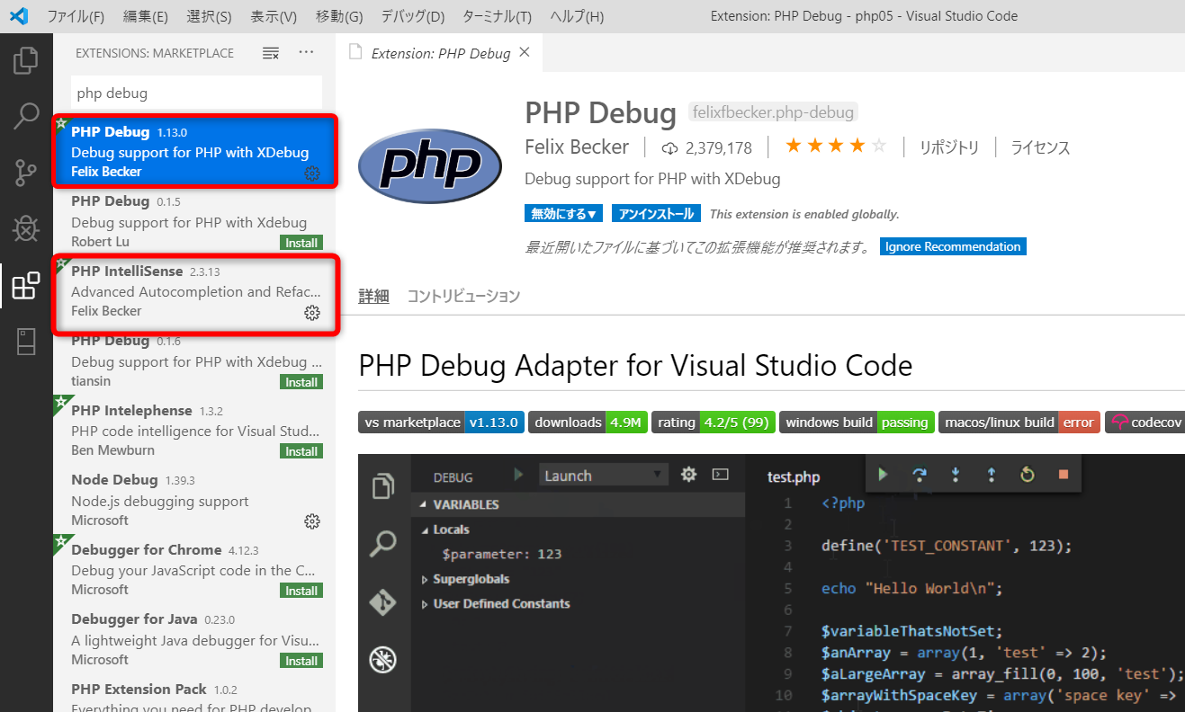Open the gear for PHP Debug 1.13.0
The height and width of the screenshot is (712, 1185).
click(x=312, y=174)
